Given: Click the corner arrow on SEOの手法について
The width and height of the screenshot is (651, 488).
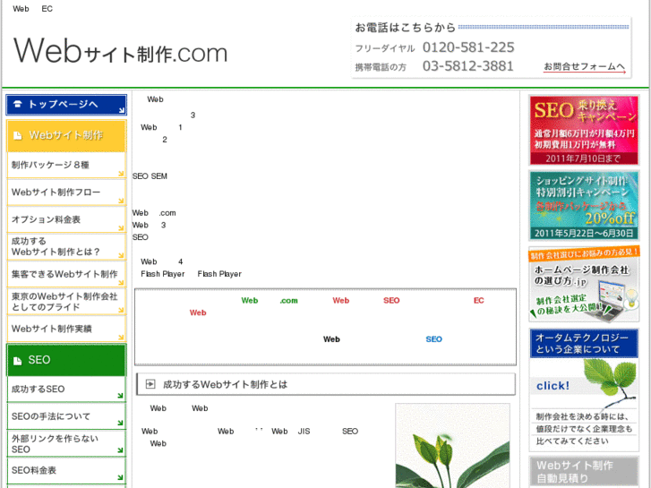Looking at the screenshot, I should [x=120, y=424].
